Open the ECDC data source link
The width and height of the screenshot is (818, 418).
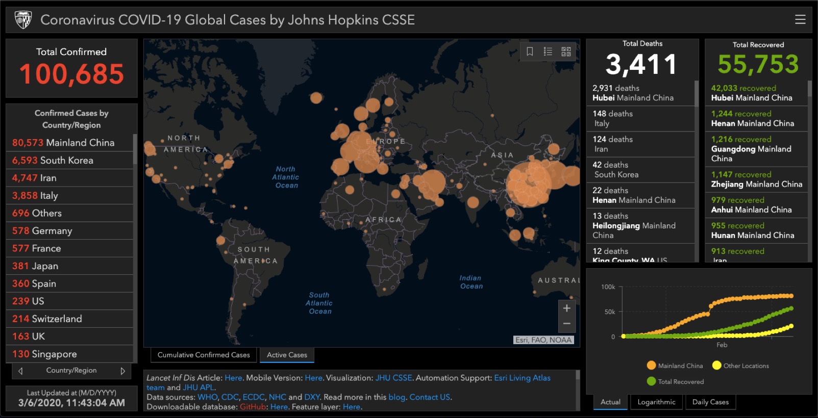click(254, 397)
